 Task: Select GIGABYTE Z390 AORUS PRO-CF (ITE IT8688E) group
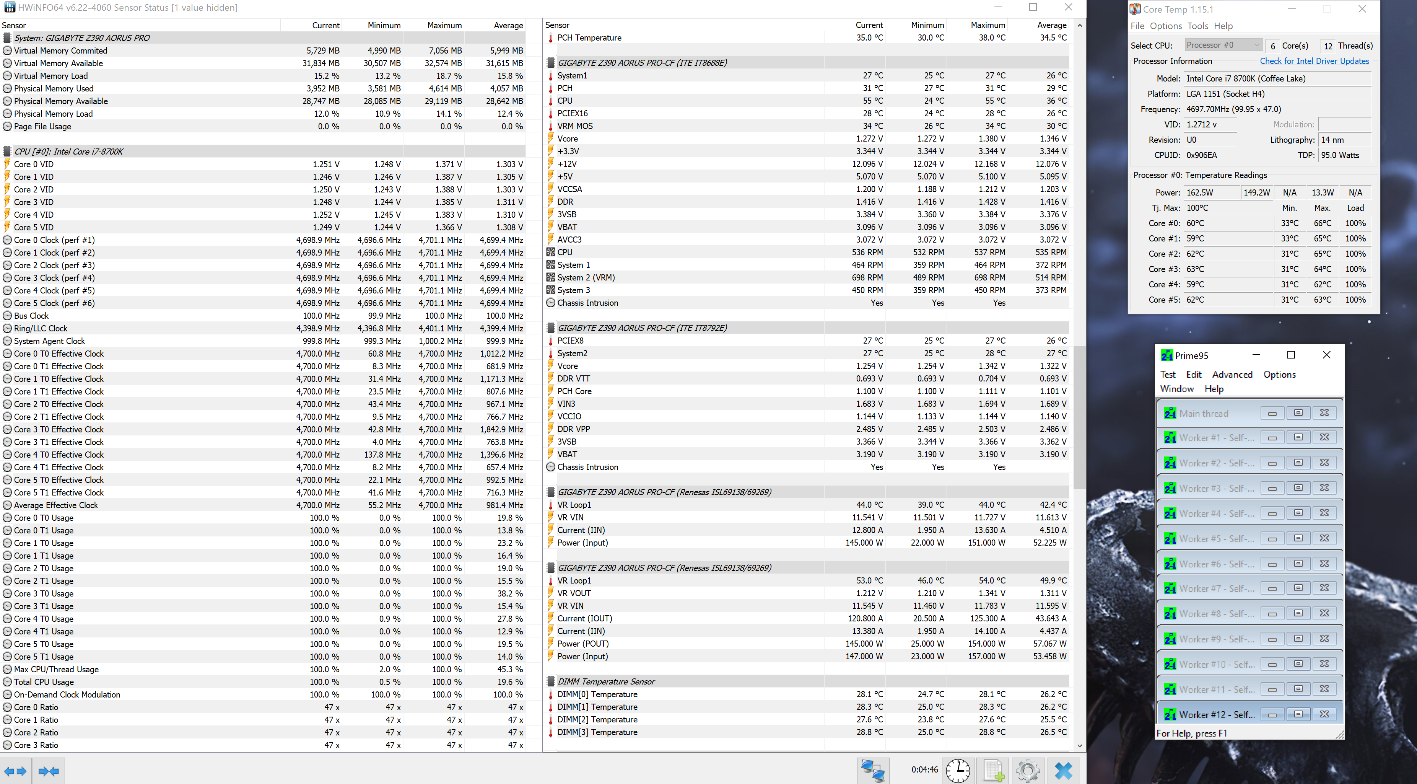[807, 63]
